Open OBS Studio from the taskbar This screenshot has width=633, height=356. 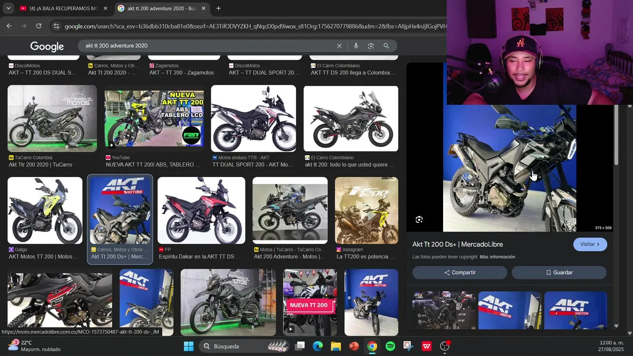(445, 346)
